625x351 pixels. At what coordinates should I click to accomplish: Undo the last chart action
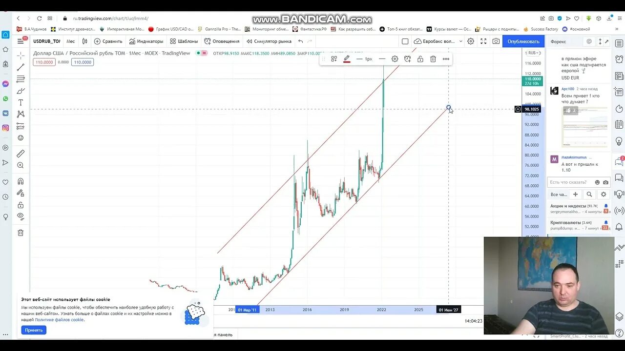pyautogui.click(x=300, y=41)
